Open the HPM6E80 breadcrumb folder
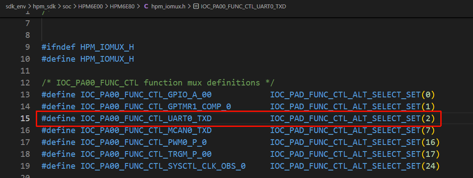Screen dimensions: 473x178 (x=122, y=6)
